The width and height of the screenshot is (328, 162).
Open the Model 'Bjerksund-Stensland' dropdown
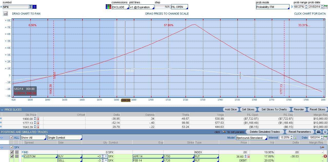tap(251, 138)
